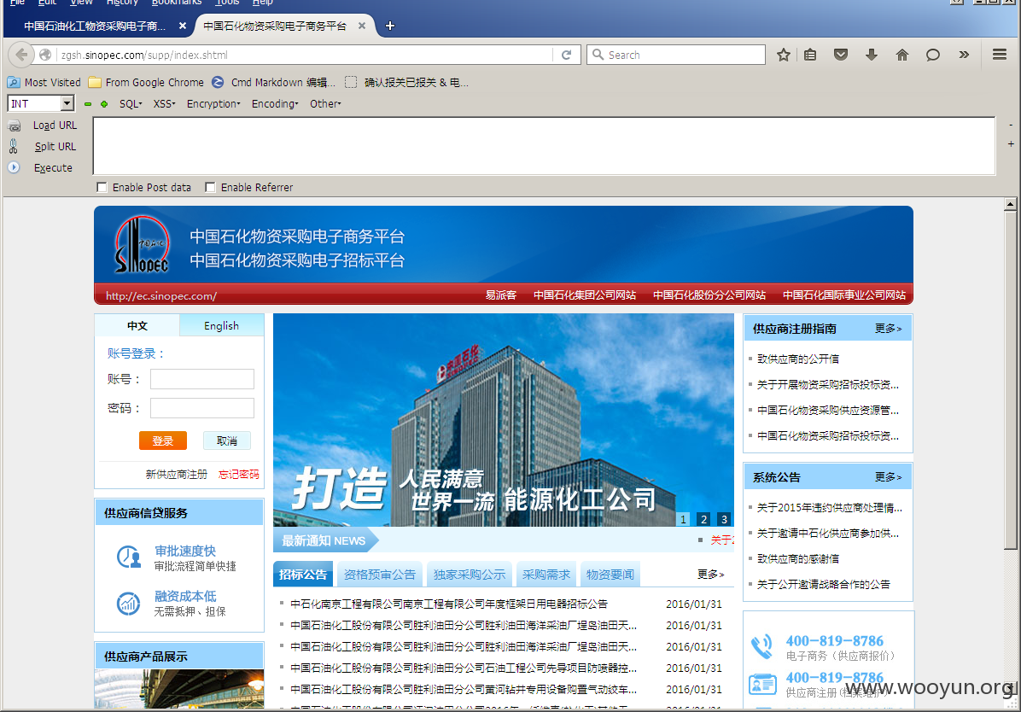
Task: Click the Cmd Markdown bookmark icon
Action: click(219, 82)
